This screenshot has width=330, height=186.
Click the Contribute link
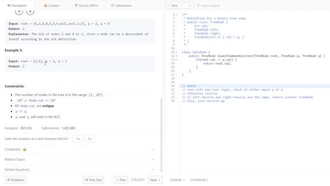199,180
